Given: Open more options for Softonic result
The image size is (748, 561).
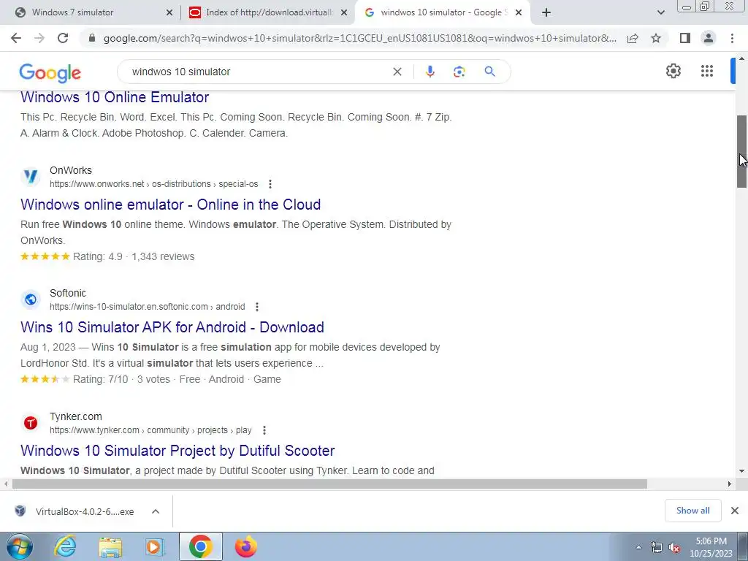Looking at the screenshot, I should 256,307.
